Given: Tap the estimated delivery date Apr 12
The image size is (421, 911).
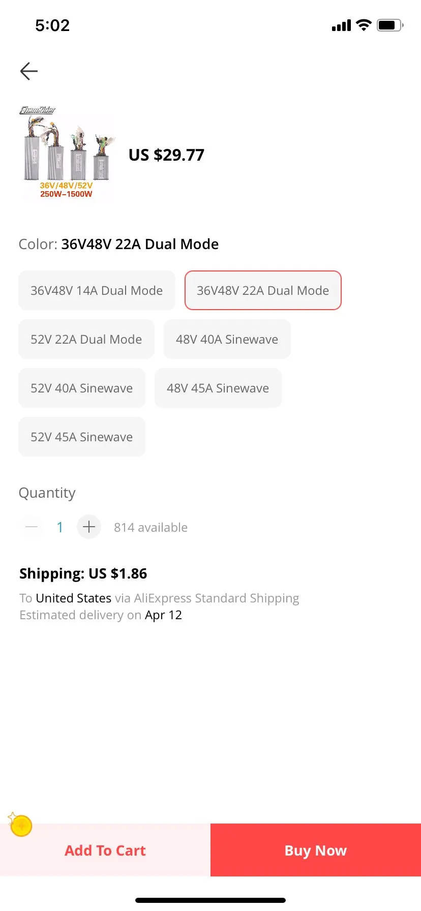Looking at the screenshot, I should [x=163, y=615].
